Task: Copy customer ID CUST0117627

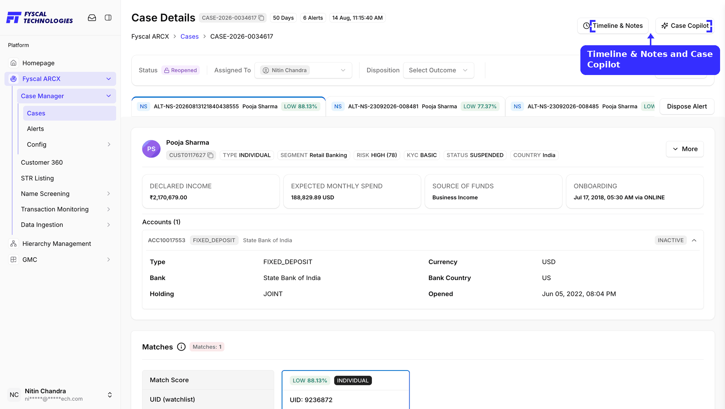Action: (x=211, y=155)
